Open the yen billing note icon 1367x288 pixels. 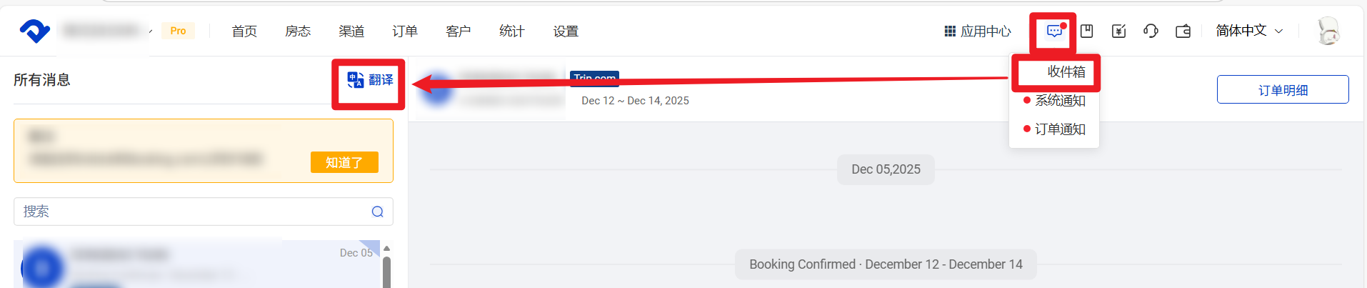click(x=1118, y=31)
